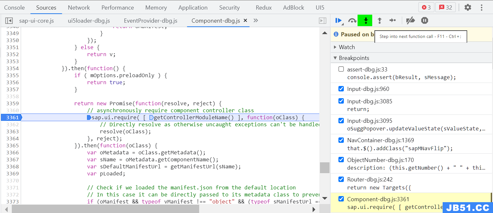Click the issues counter showing 32 issues
Image resolution: width=493 pixels, height=213 pixels.
pyautogui.click(x=445, y=7)
